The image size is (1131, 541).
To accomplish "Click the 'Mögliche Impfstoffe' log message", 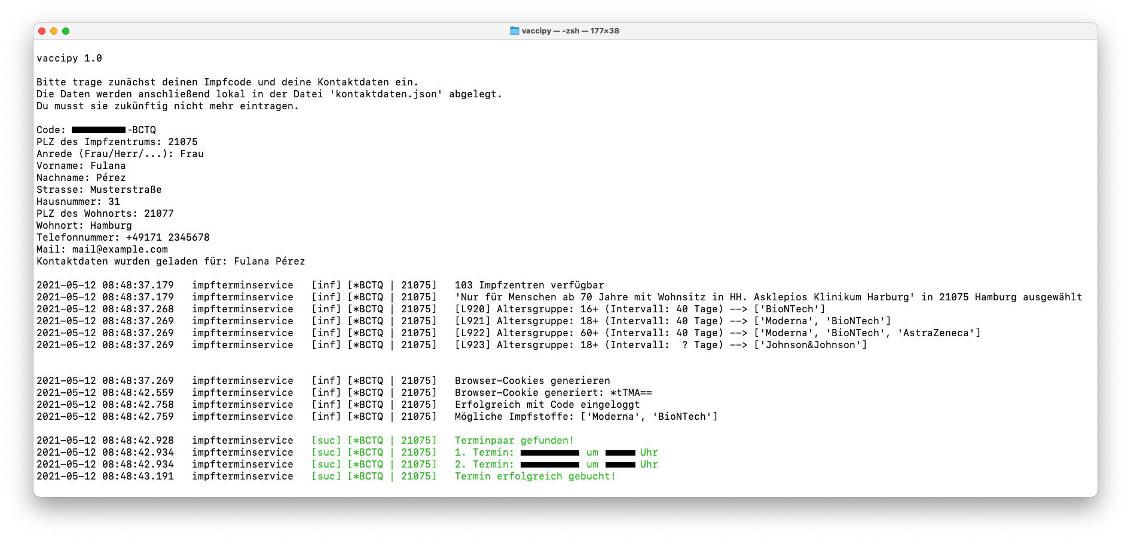I will pyautogui.click(x=586, y=417).
